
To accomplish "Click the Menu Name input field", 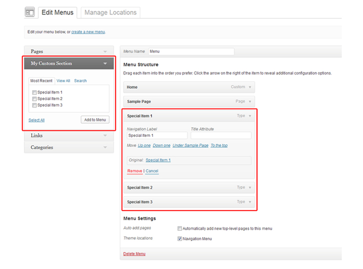I will [191, 51].
